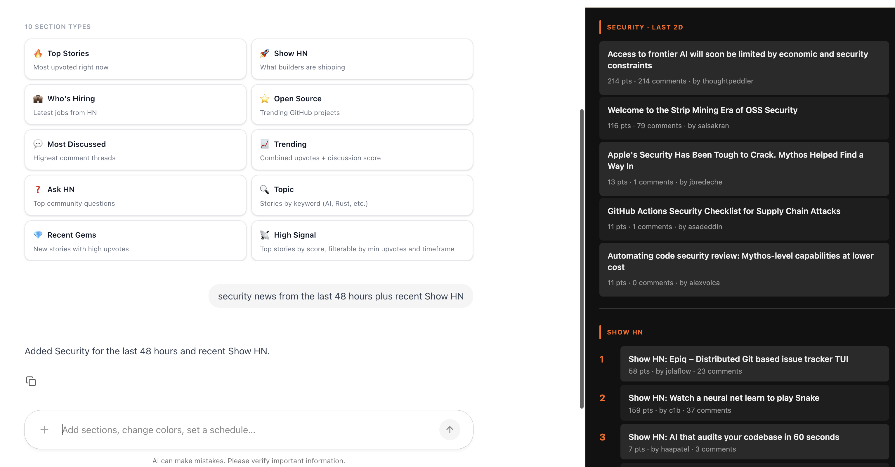
Task: Click rank number 3 in Show HN list
Action: [602, 437]
